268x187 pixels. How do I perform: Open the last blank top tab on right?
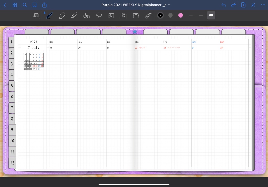(x=234, y=32)
